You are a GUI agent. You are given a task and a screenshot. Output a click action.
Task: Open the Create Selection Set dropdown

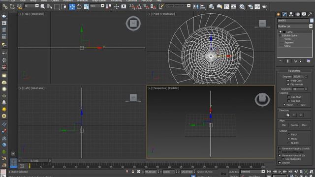pos(189,6)
